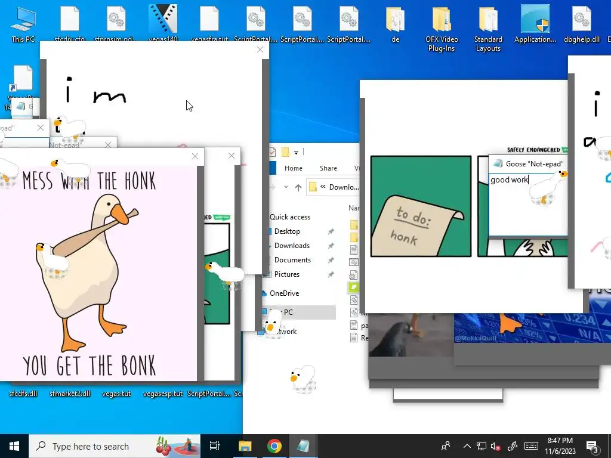Launch the Application... shield icon on desktop
This screenshot has height=458, width=611.
pos(535,24)
